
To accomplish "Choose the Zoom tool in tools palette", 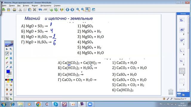I will pos(11,49).
